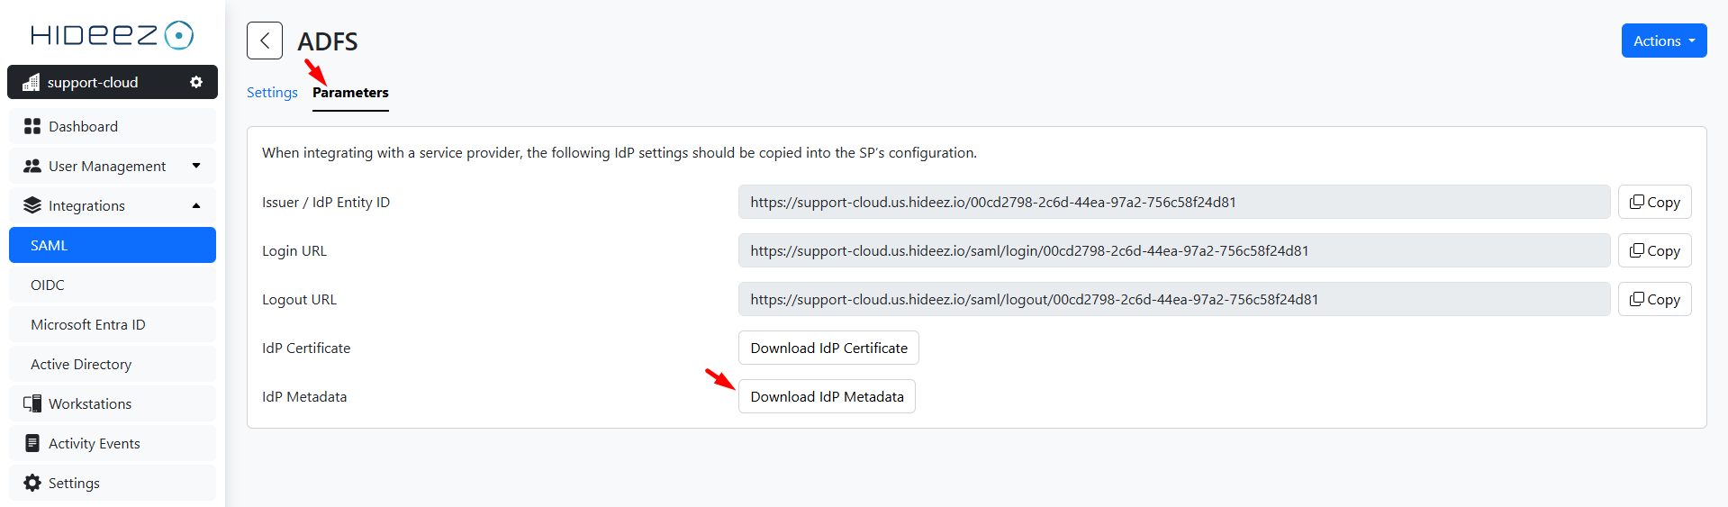Viewport: 1728px width, 507px height.
Task: Click the Logout URL text field
Action: [x=1173, y=299]
